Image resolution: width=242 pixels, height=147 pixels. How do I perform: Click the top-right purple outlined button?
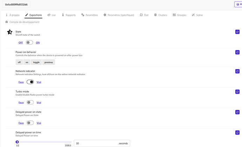tap(238, 5)
